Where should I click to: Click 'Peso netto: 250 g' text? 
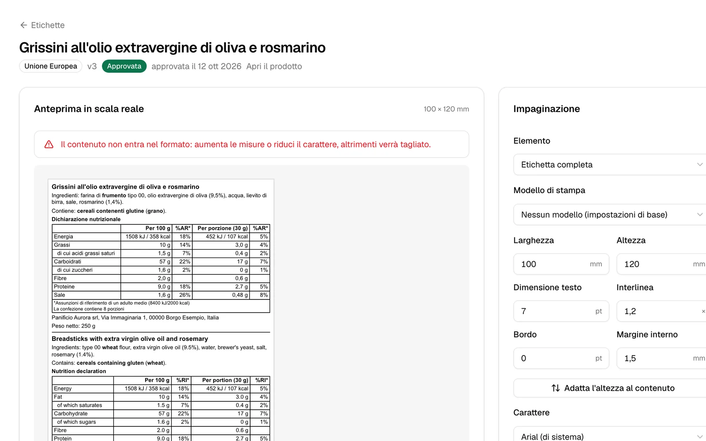tap(73, 326)
